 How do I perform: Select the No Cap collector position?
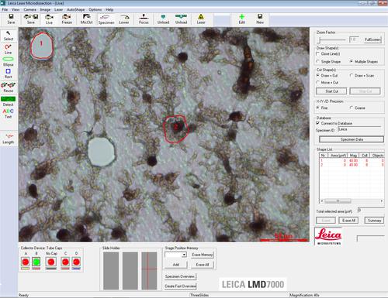pyautogui.click(x=51, y=262)
